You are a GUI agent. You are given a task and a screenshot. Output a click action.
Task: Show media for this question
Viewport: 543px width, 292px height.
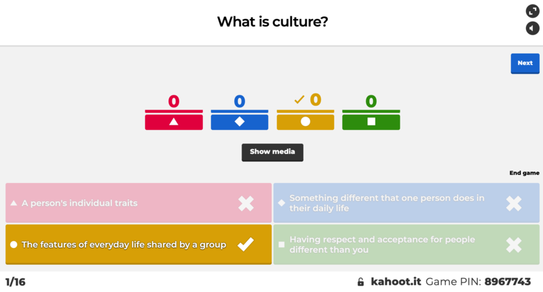[272, 152]
